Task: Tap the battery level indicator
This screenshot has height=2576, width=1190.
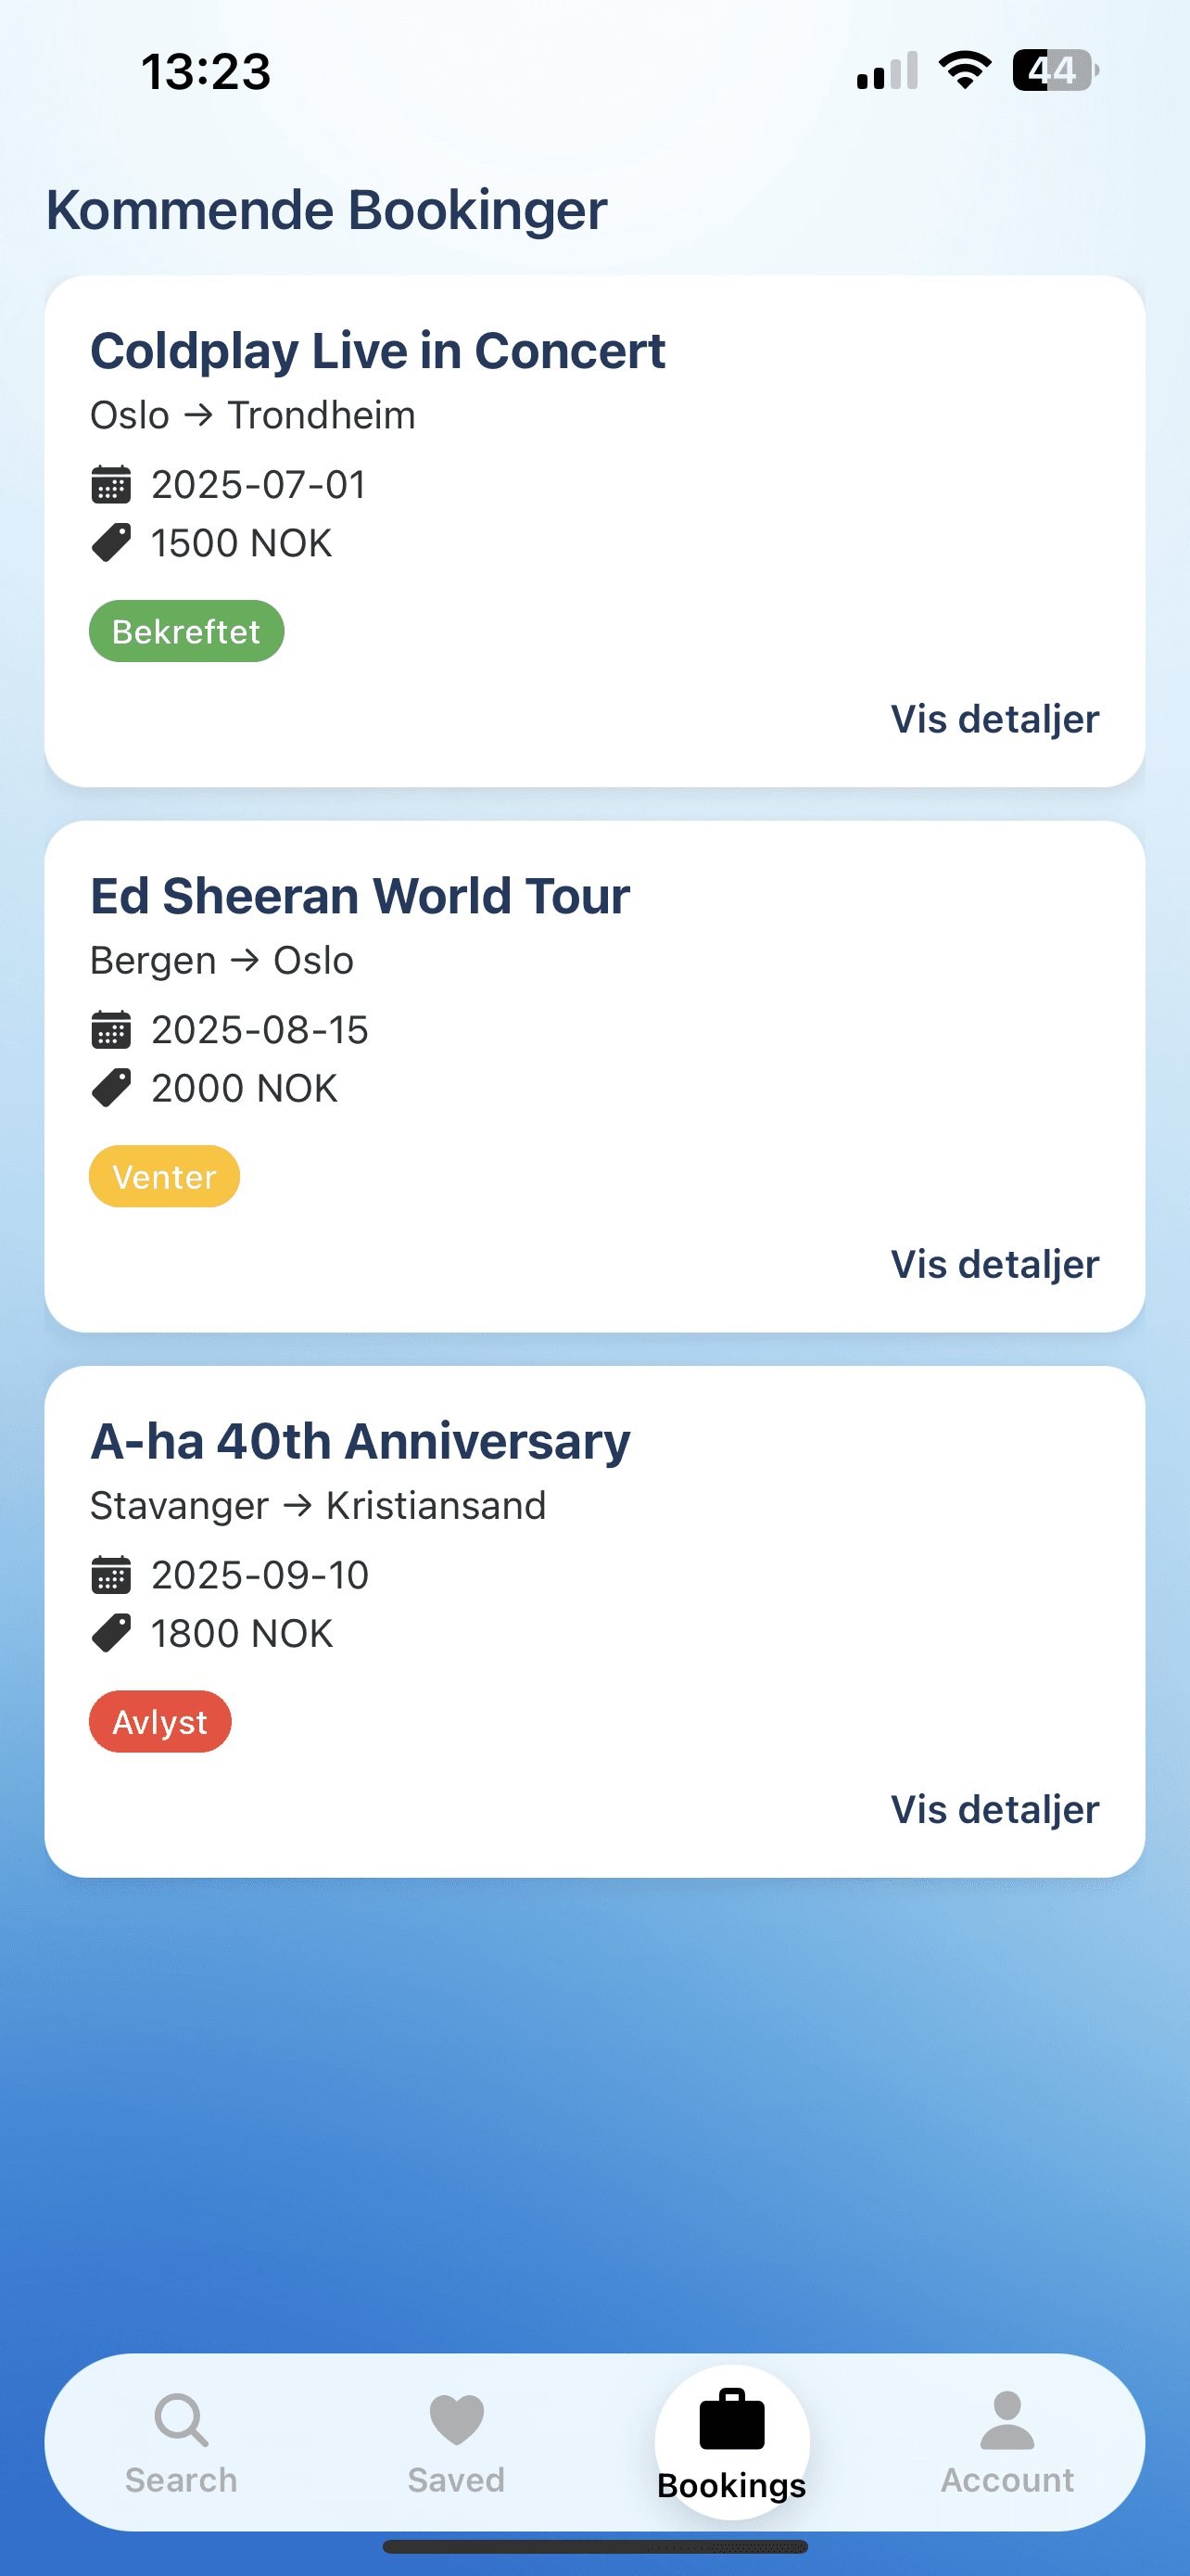Action: 1051,68
